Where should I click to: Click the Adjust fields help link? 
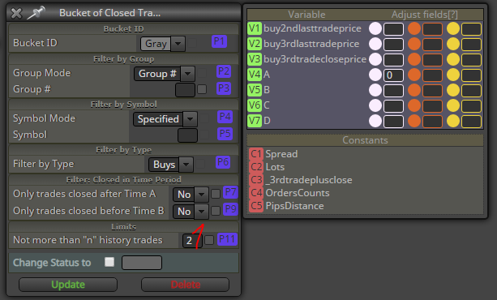click(452, 15)
